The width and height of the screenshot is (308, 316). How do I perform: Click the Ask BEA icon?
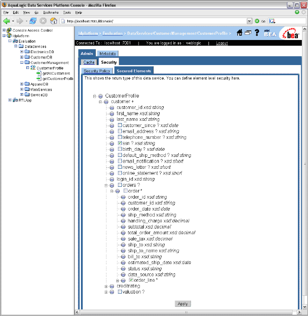(x=270, y=33)
